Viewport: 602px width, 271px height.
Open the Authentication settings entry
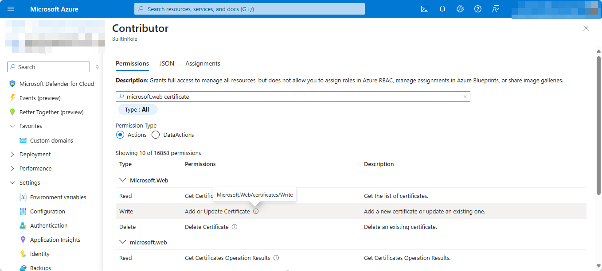pos(48,225)
